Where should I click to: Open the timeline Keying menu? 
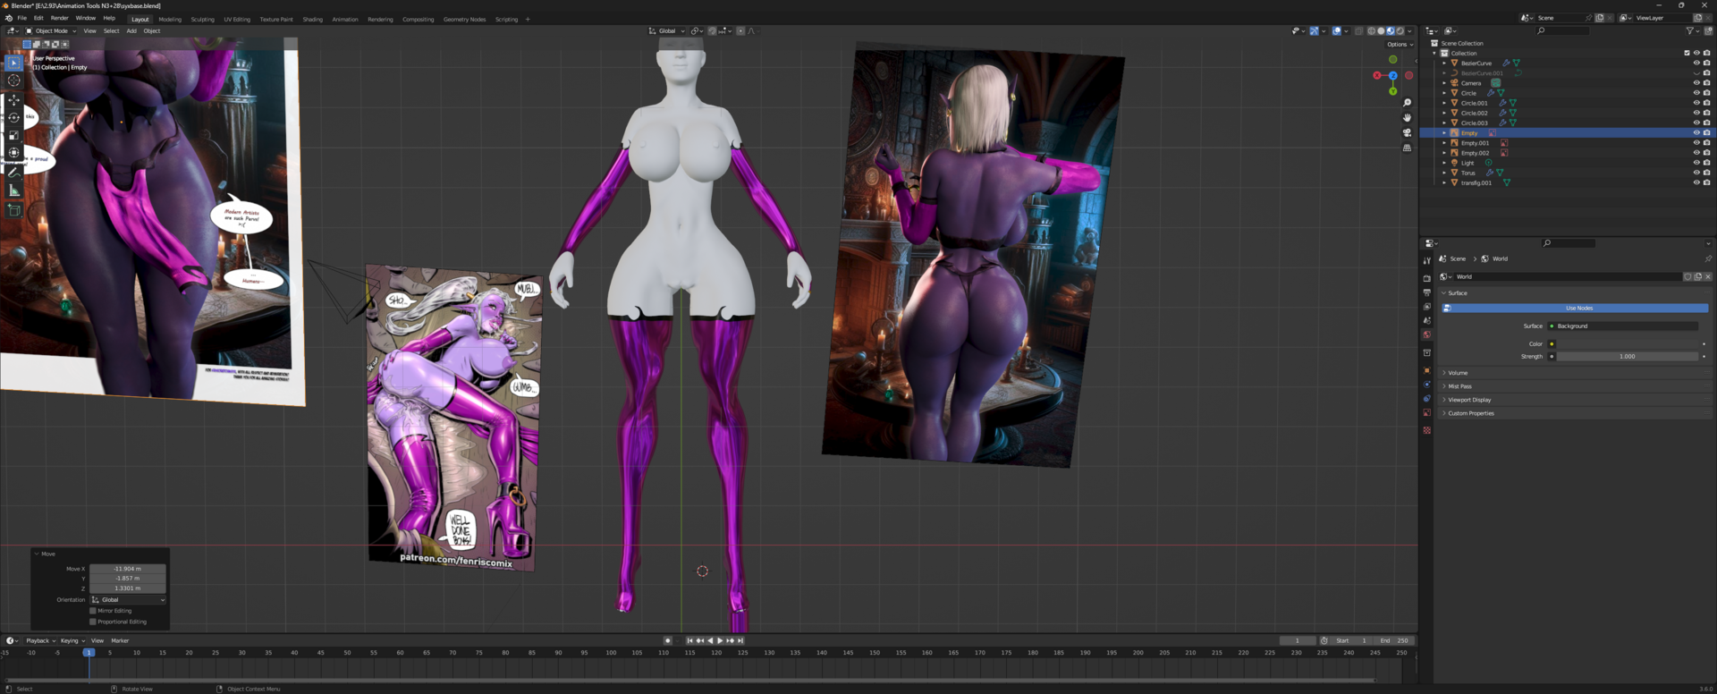pyautogui.click(x=72, y=640)
